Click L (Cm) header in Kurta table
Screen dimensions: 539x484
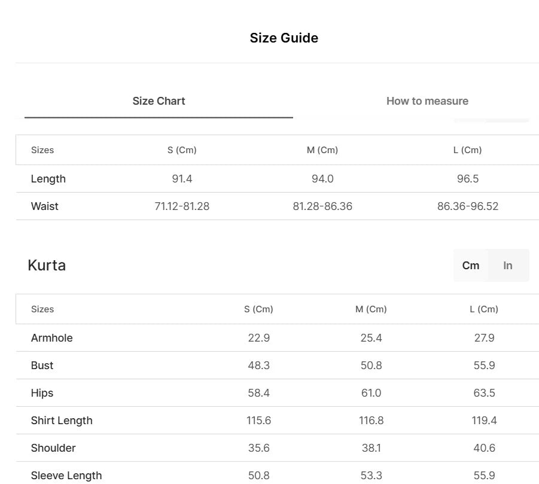[484, 309]
